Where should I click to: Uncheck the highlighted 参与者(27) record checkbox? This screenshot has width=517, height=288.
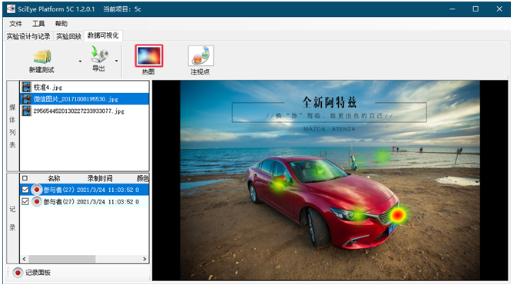[x=25, y=190]
